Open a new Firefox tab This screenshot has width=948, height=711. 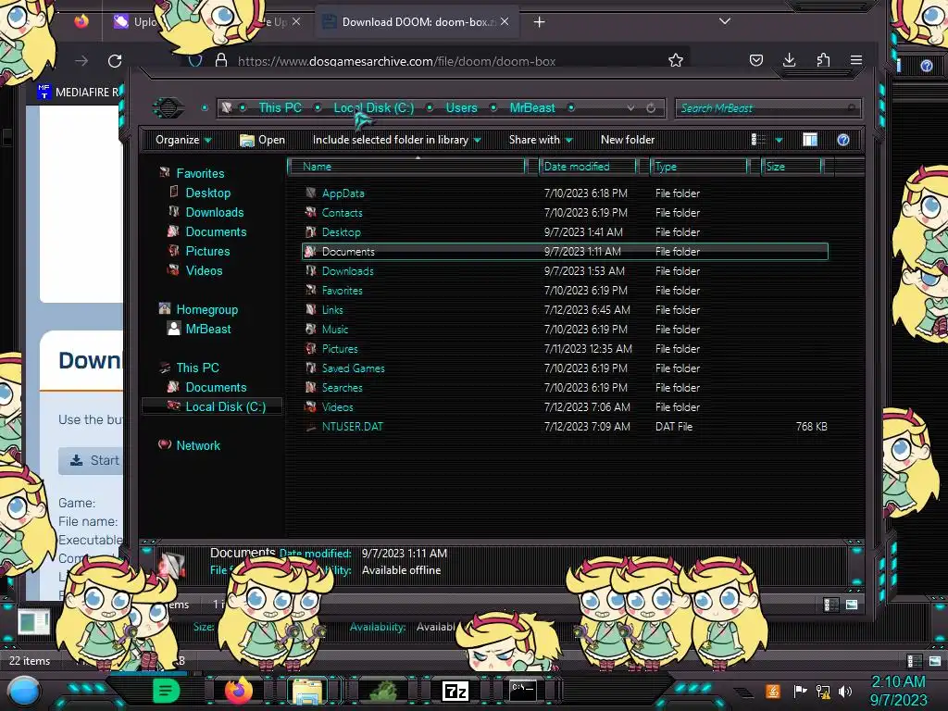click(x=540, y=22)
